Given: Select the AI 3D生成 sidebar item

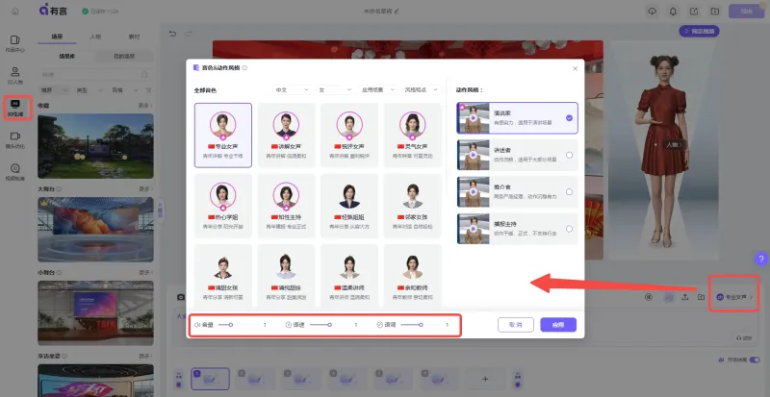Looking at the screenshot, I should click(x=15, y=108).
